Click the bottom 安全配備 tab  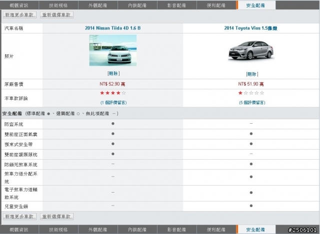[x=255, y=230]
